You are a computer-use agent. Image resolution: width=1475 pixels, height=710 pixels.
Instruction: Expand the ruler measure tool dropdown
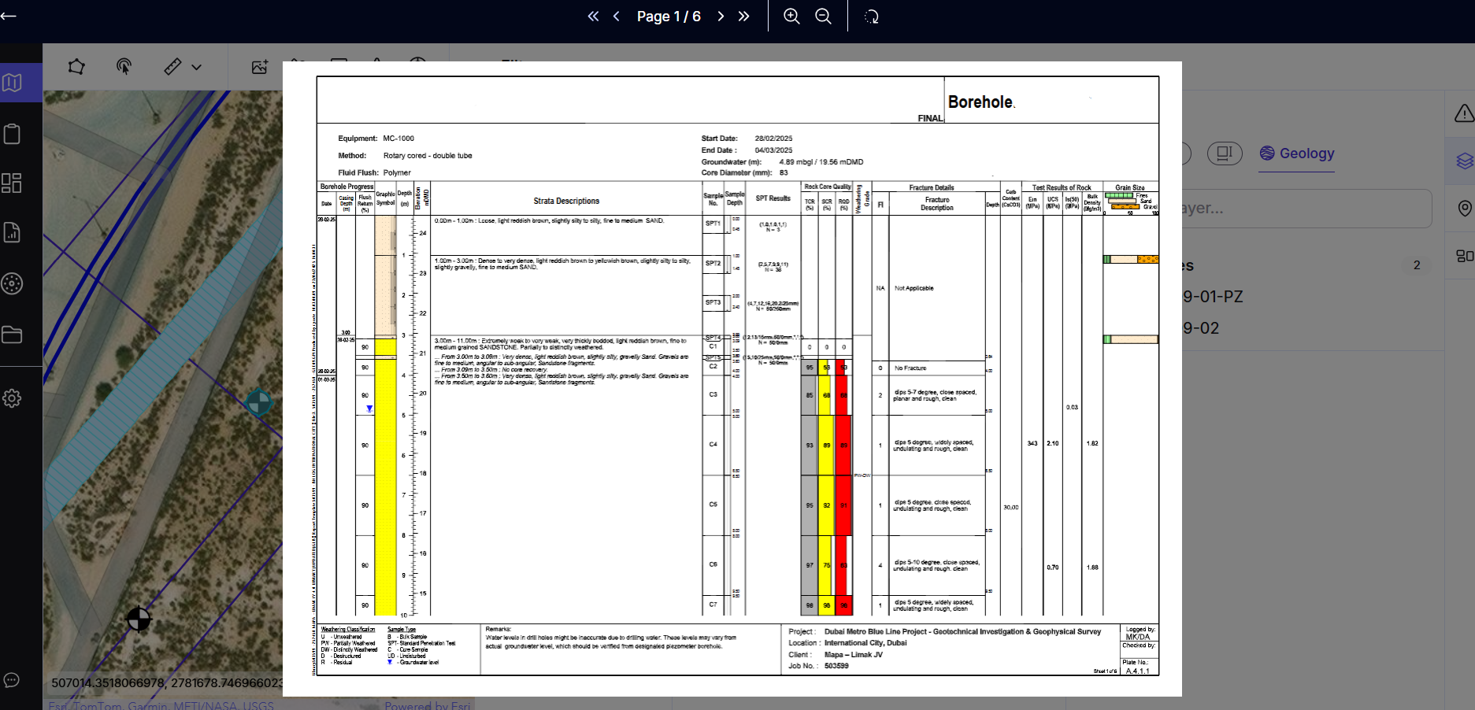click(196, 68)
